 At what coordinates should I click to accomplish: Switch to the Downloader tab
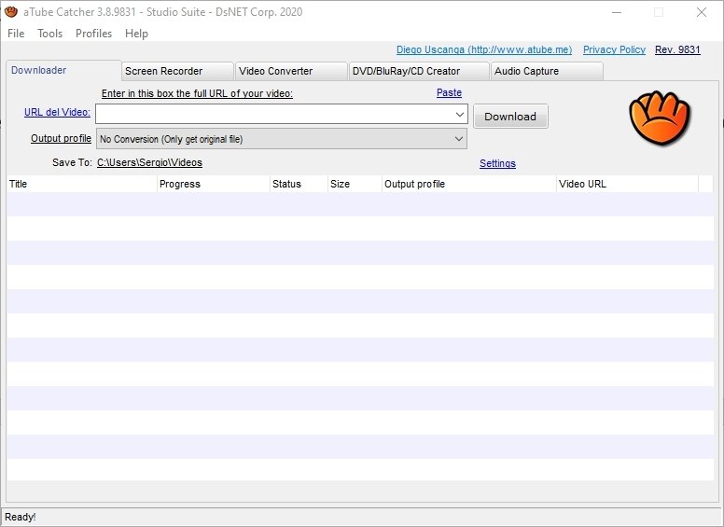click(63, 70)
